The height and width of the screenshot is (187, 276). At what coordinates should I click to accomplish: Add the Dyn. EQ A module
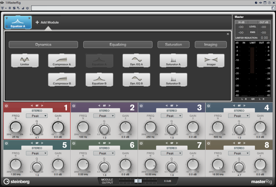coord(136,61)
